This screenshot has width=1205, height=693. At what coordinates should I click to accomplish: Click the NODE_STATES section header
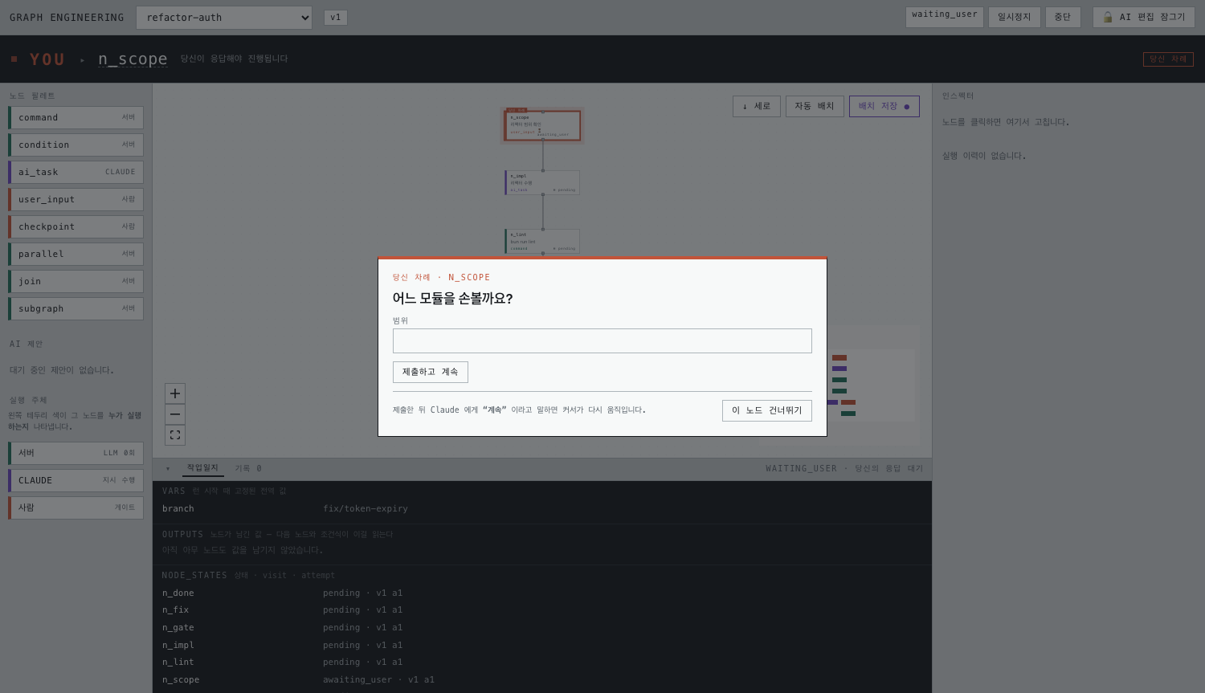tap(194, 575)
